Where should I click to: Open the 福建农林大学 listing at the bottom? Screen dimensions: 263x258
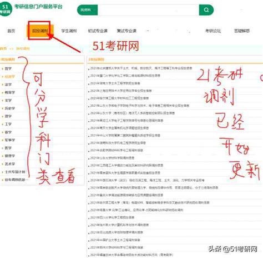pyautogui.click(x=131, y=255)
